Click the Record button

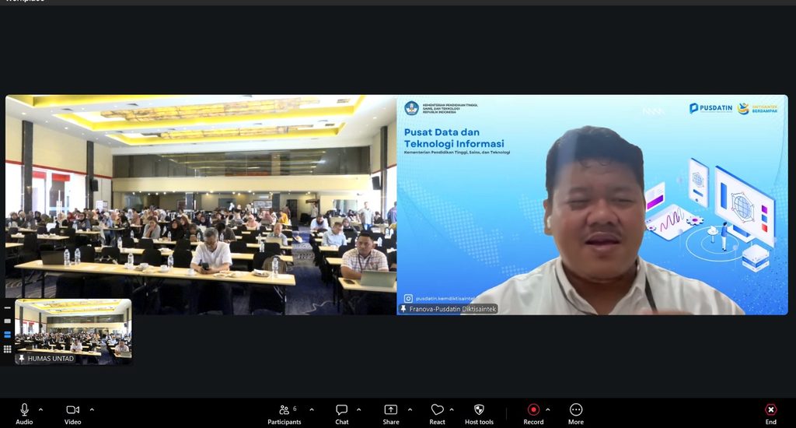[533, 414]
